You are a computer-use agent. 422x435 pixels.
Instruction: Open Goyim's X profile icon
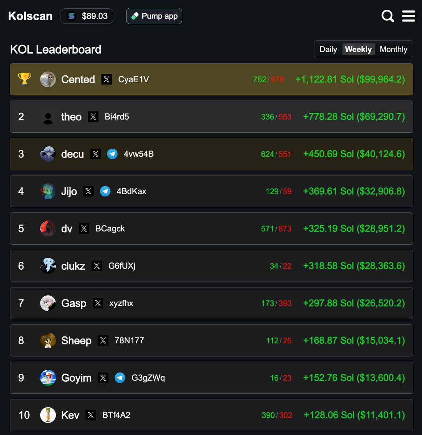coord(103,378)
